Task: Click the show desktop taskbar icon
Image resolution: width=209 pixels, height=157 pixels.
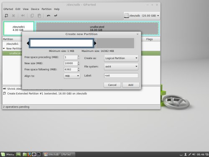Action: click(18, 154)
